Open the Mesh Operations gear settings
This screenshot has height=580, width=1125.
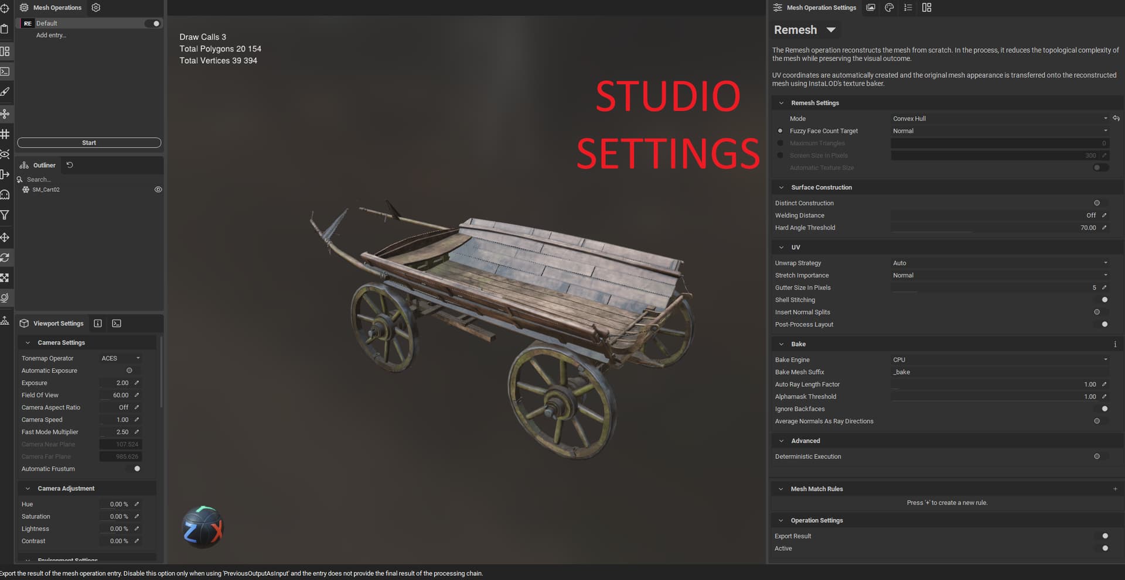96,8
